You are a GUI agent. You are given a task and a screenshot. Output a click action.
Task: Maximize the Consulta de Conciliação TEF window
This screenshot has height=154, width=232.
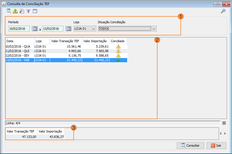pyautogui.click(x=218, y=4)
